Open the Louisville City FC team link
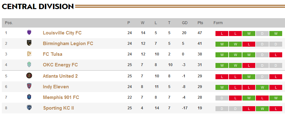The height and width of the screenshot is (114, 285). coord(62,33)
